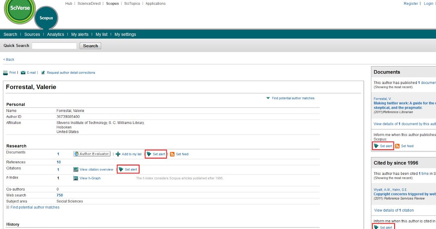The width and height of the screenshot is (436, 229).
Task: Click Request author detail corrections text
Action: pyautogui.click(x=71, y=73)
